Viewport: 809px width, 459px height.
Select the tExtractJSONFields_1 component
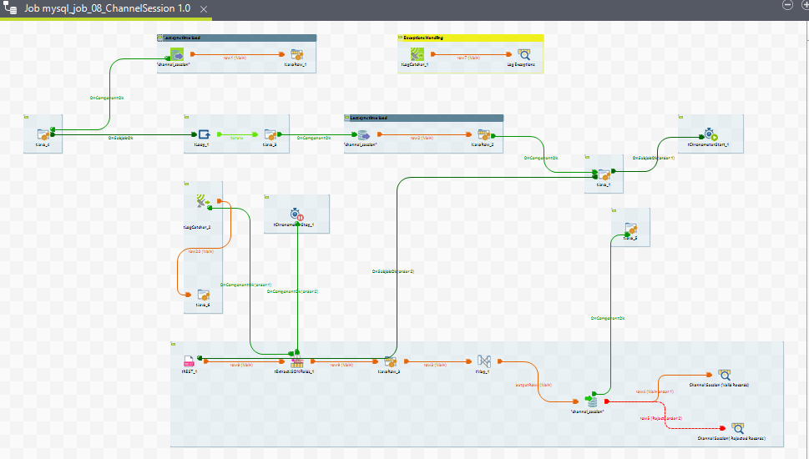[296, 361]
